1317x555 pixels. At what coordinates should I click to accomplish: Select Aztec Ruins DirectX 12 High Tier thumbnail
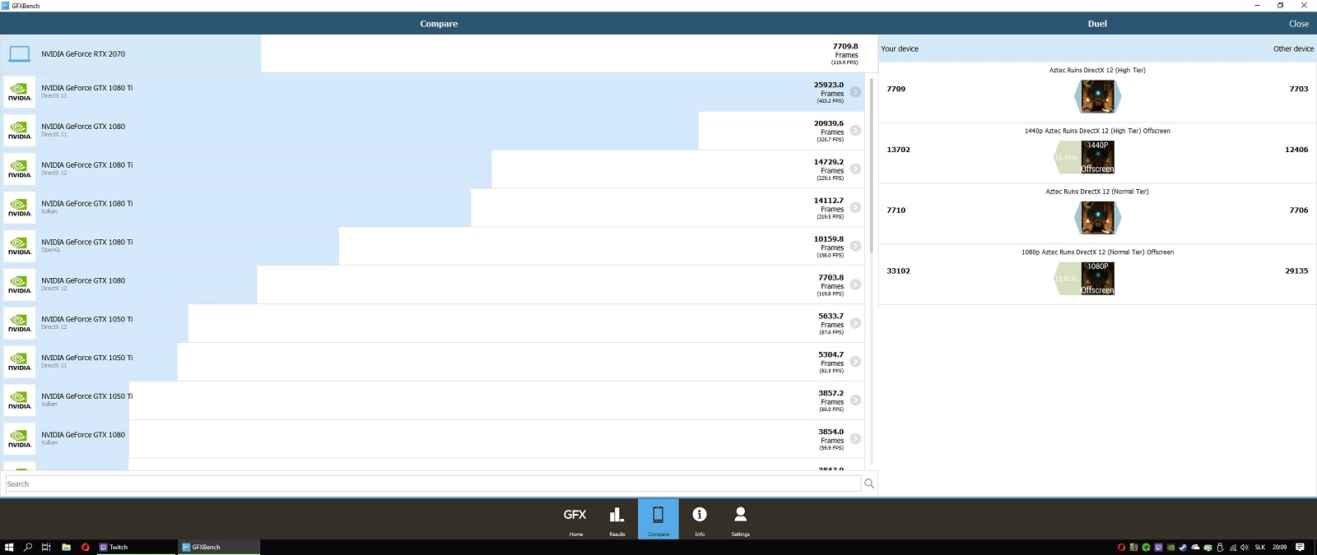coord(1097,97)
